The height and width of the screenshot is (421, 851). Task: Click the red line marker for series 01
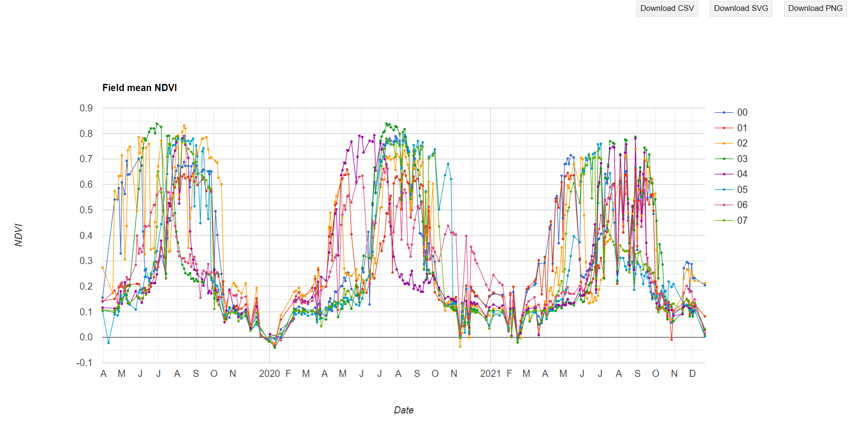tap(724, 128)
